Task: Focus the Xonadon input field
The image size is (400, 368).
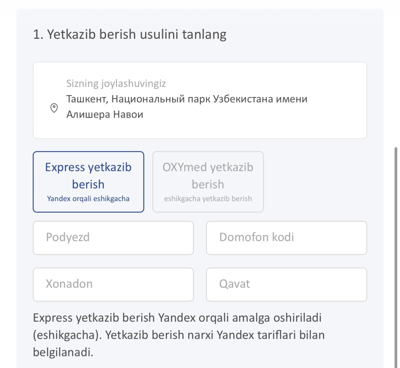Action: pos(113,284)
